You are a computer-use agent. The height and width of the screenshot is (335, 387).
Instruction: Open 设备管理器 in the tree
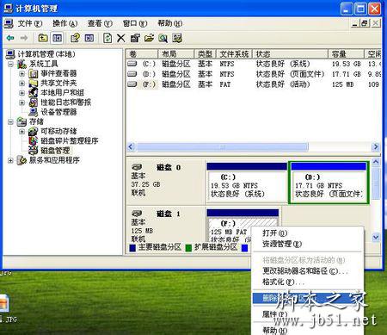pos(58,112)
